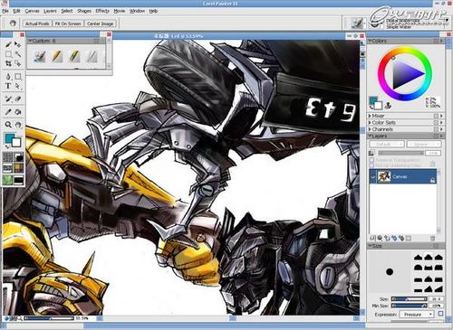This screenshot has width=453, height=330.
Task: Click the clone color stamp icon
Action: [389, 105]
